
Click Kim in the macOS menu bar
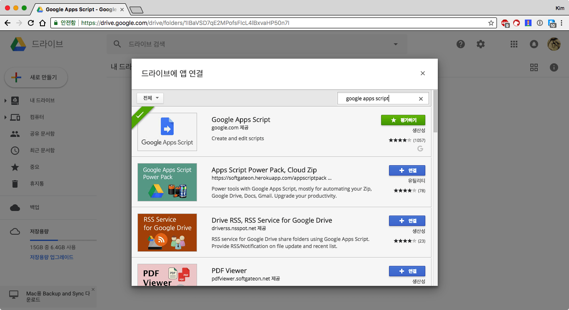click(559, 8)
